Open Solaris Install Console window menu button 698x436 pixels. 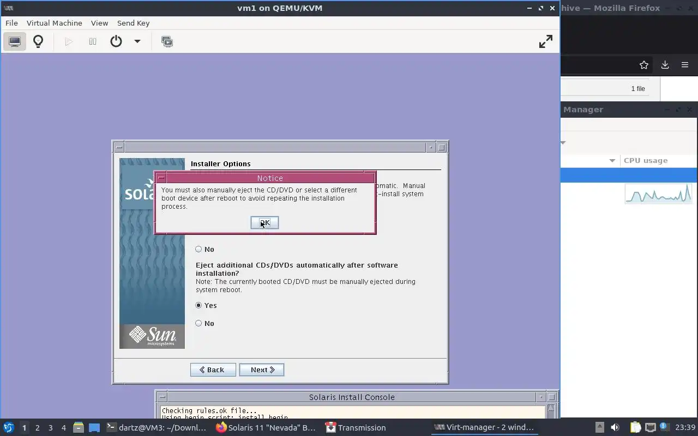(162, 397)
